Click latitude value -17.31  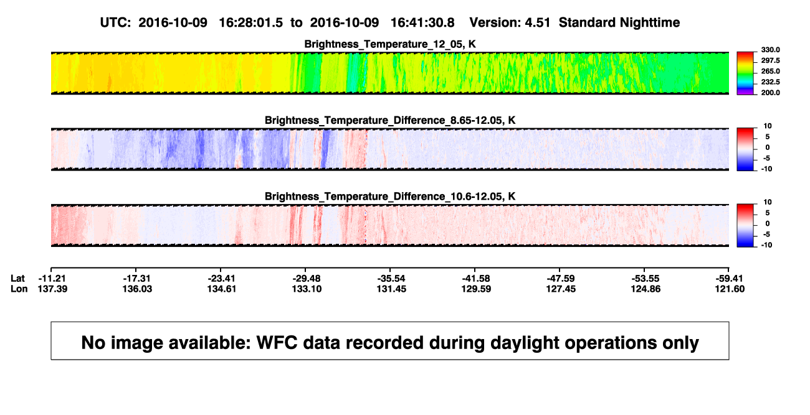[x=138, y=277]
